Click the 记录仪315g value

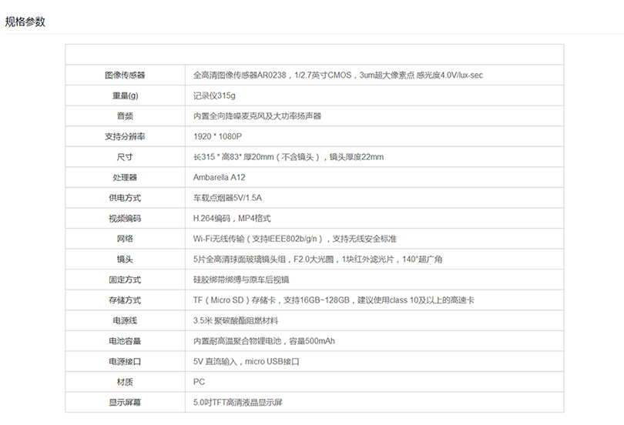214,95
